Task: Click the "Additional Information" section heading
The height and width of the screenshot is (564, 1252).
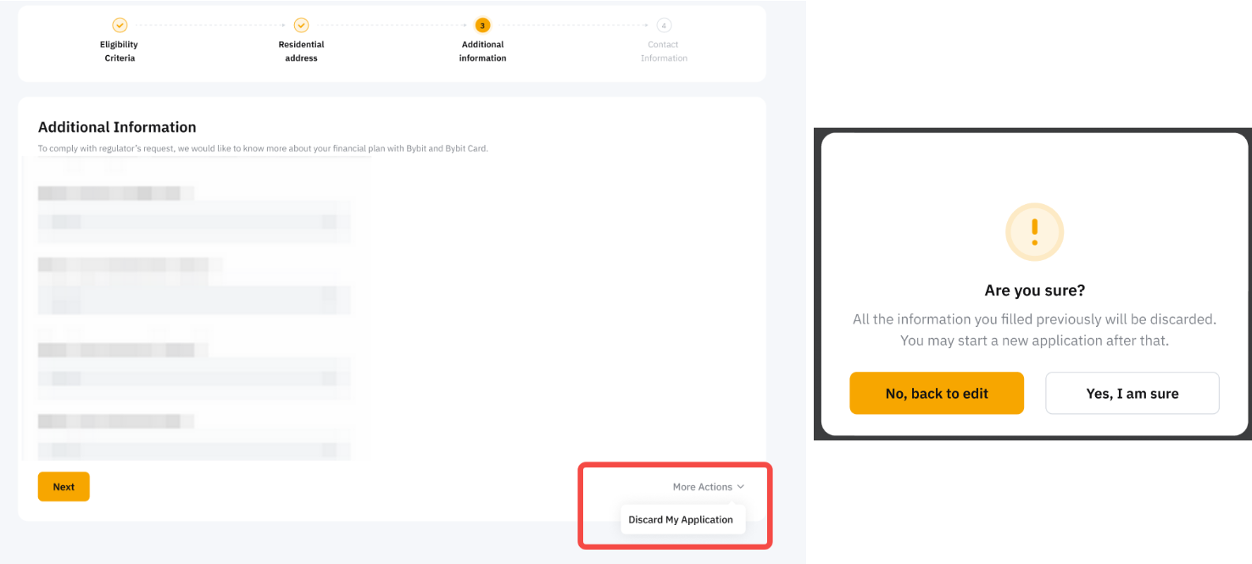Action: [117, 127]
